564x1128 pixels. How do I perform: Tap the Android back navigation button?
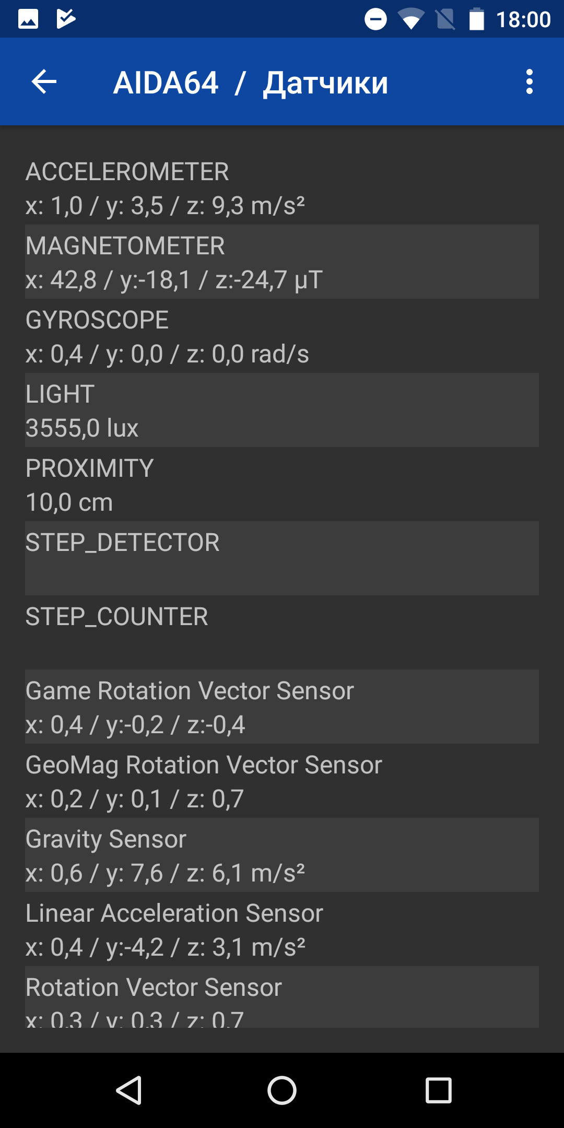click(129, 1090)
